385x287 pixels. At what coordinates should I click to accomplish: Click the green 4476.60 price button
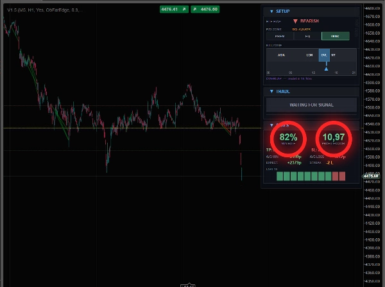(x=205, y=10)
